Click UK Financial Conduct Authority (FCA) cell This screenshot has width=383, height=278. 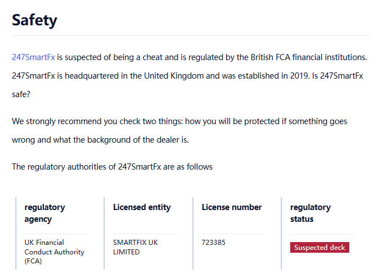tap(54, 252)
